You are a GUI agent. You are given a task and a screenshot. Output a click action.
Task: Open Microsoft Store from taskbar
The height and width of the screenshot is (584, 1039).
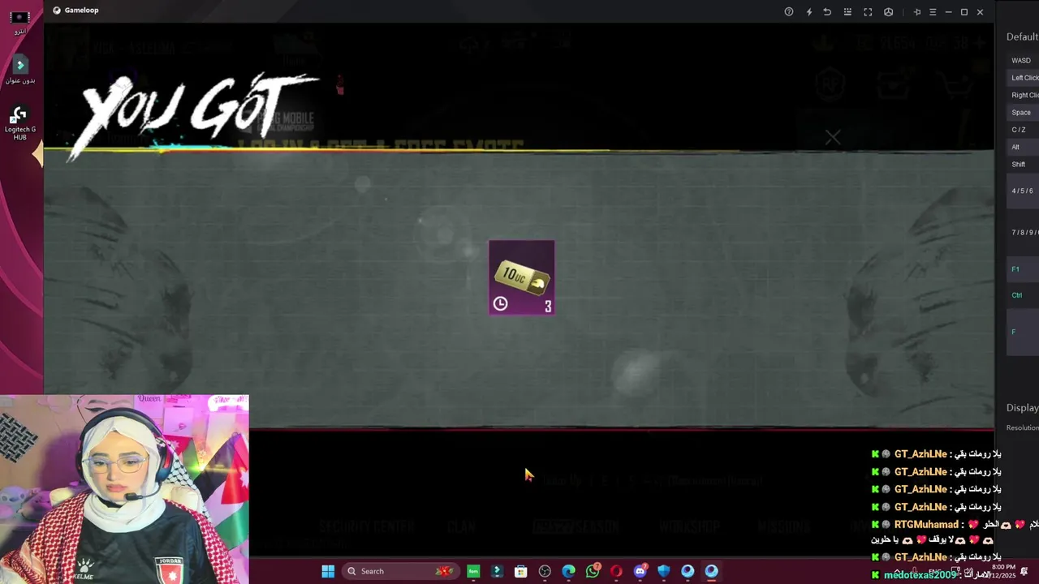click(x=521, y=571)
